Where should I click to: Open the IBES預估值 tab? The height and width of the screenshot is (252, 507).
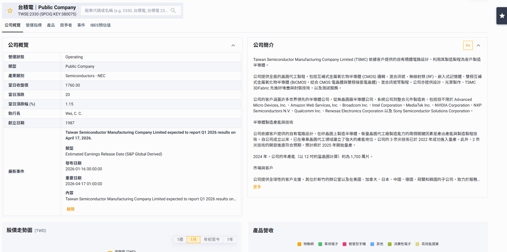coord(100,25)
